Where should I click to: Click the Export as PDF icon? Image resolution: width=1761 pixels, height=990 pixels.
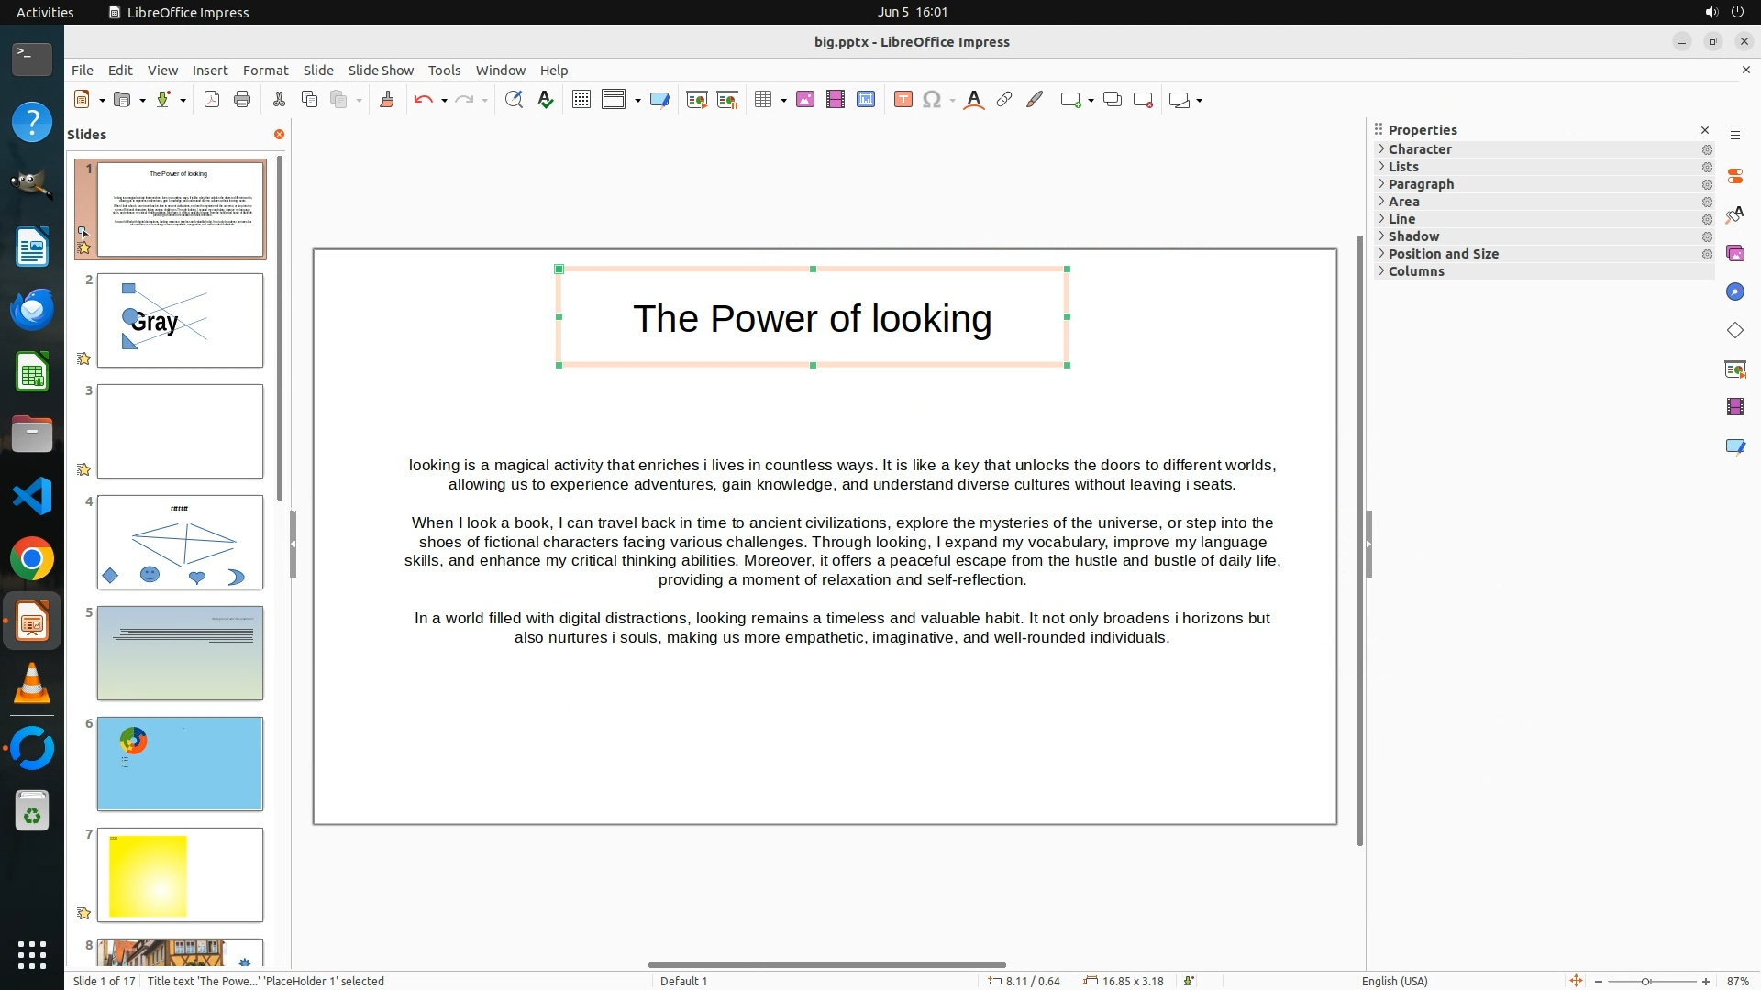pyautogui.click(x=212, y=100)
